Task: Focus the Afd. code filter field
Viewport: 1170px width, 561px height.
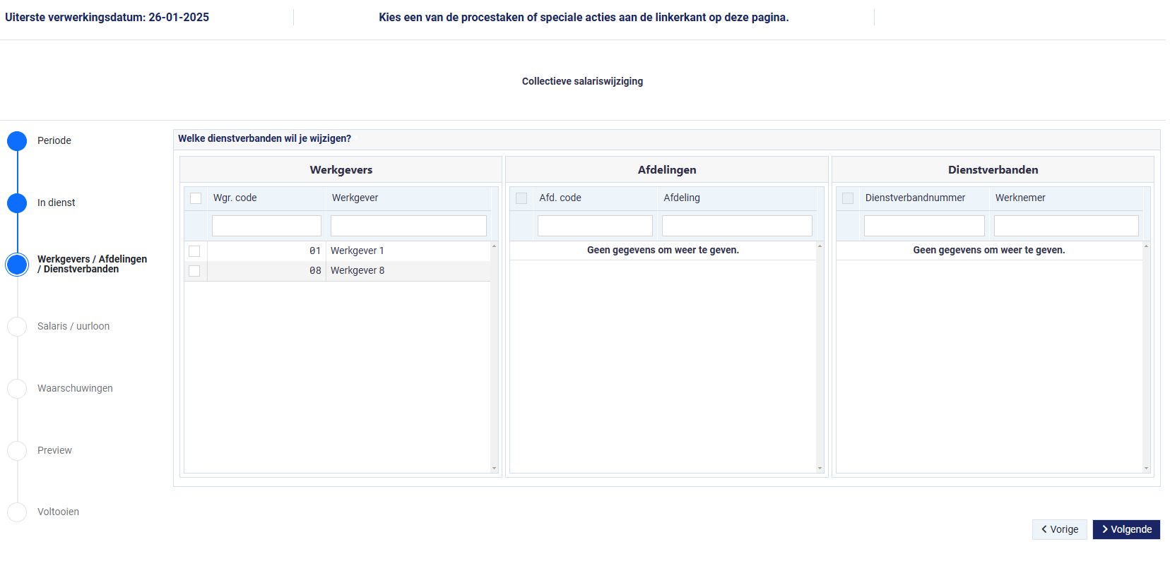Action: point(595,226)
